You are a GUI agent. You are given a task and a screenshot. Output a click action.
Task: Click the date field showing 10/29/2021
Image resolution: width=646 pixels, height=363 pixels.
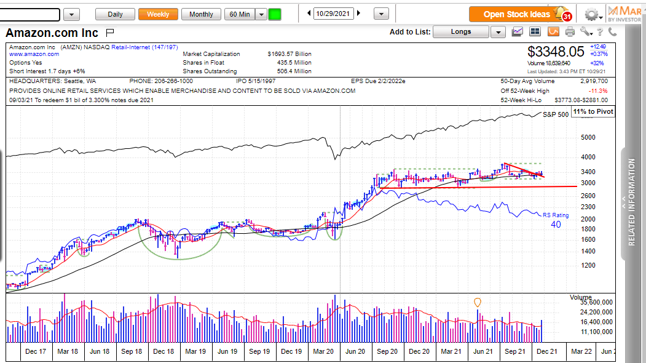(333, 14)
